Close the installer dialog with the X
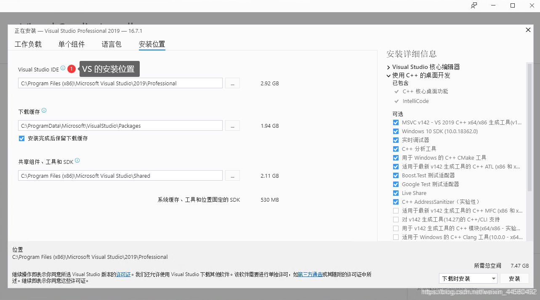Viewport: 540px width, 300px height. point(528,30)
